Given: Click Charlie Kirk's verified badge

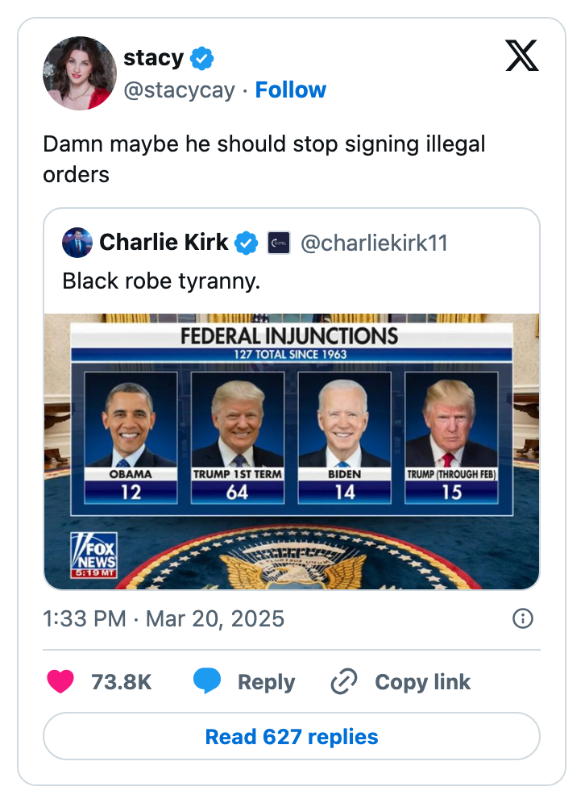Looking at the screenshot, I should (x=247, y=243).
